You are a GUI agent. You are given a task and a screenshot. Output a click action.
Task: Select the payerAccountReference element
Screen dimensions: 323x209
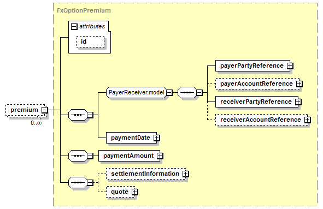257,83
